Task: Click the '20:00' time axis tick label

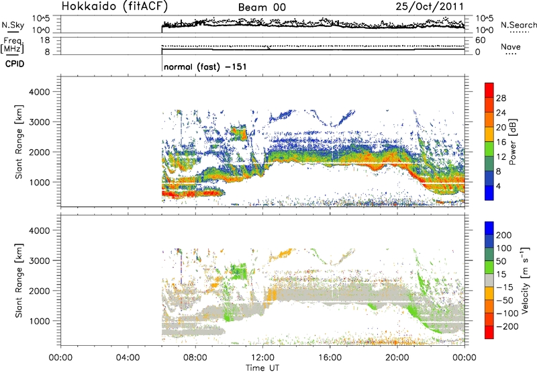Action: [x=397, y=358]
